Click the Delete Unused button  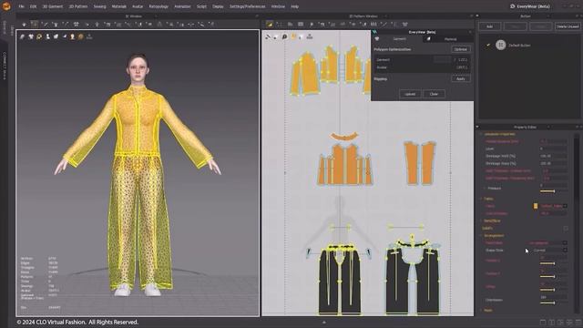coord(568,26)
